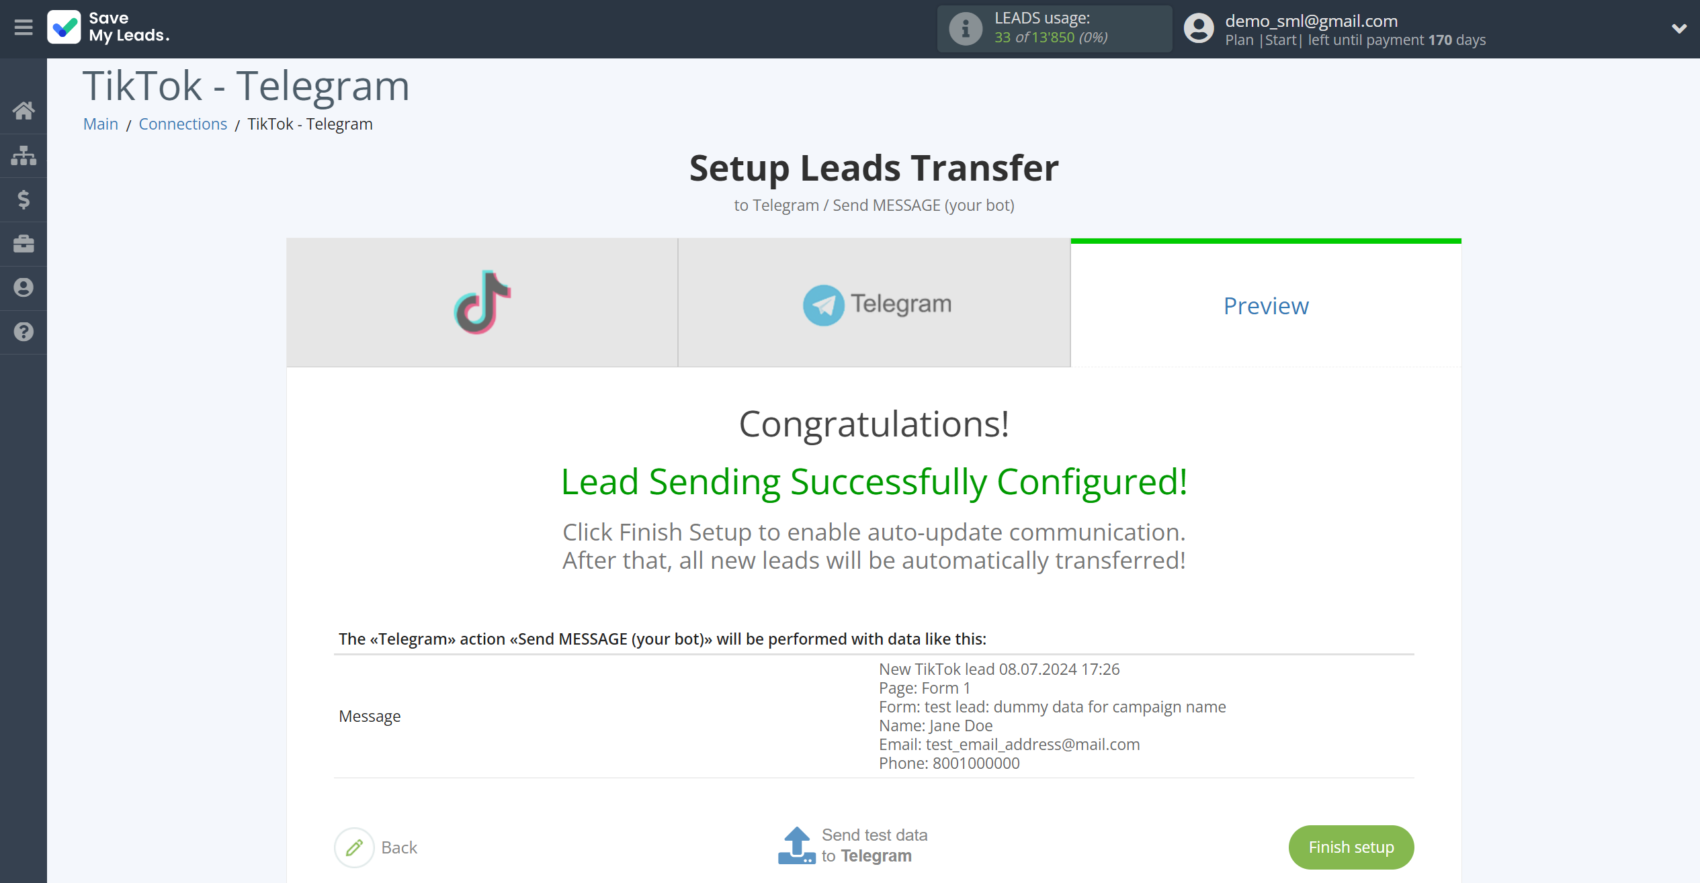The image size is (1700, 883).
Task: Click the Home navigation sidebar icon
Action: click(x=25, y=109)
